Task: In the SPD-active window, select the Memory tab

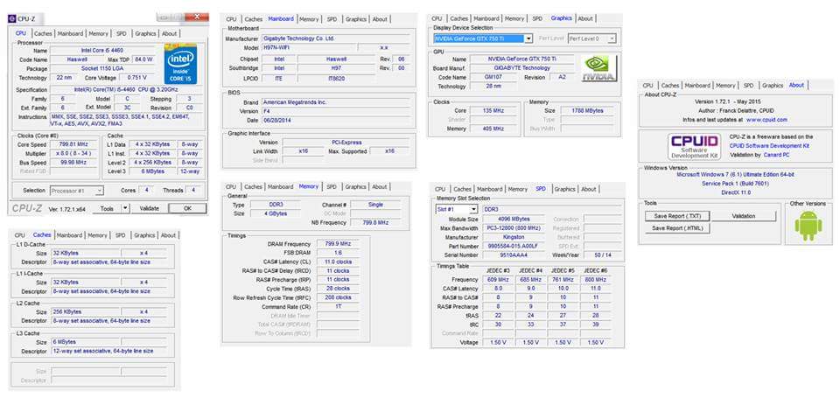Action: pos(517,190)
